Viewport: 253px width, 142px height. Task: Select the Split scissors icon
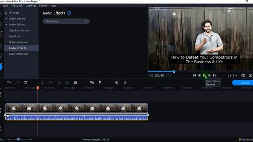(x=42, y=82)
